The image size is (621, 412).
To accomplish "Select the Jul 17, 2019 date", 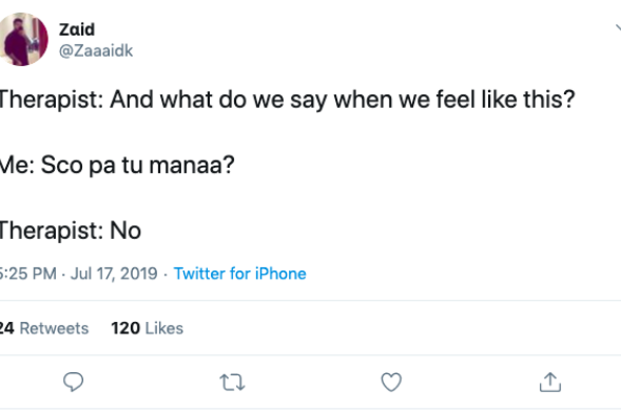I will 114,274.
